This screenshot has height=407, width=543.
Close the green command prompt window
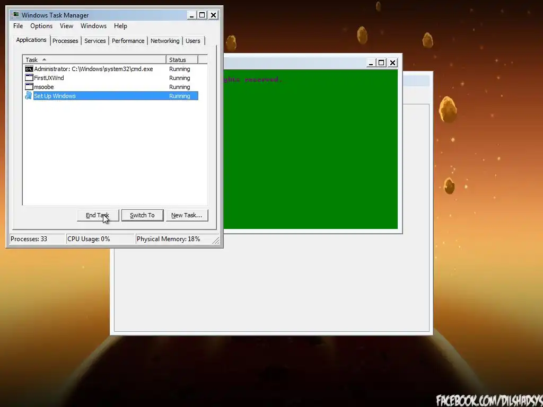(392, 63)
